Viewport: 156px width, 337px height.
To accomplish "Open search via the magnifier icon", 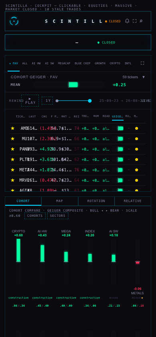I will [141, 21].
